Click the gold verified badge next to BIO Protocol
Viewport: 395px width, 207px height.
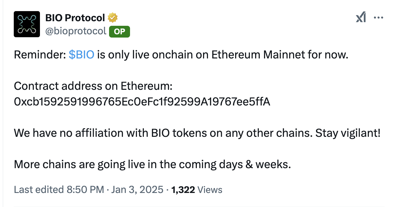pos(113,18)
